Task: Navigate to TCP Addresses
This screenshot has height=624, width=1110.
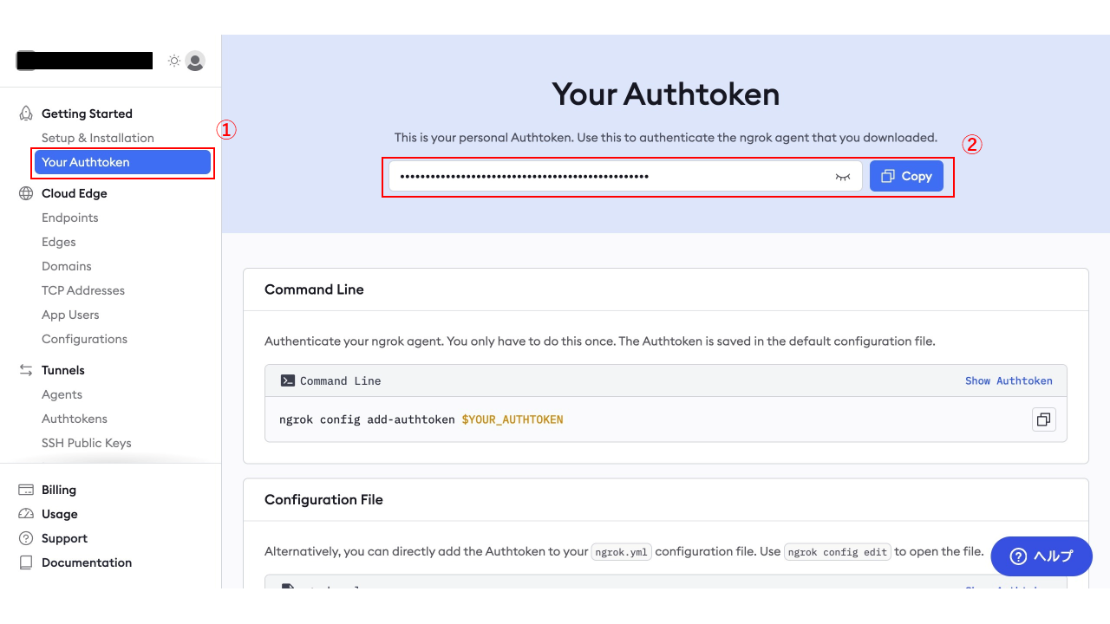Action: click(x=83, y=290)
